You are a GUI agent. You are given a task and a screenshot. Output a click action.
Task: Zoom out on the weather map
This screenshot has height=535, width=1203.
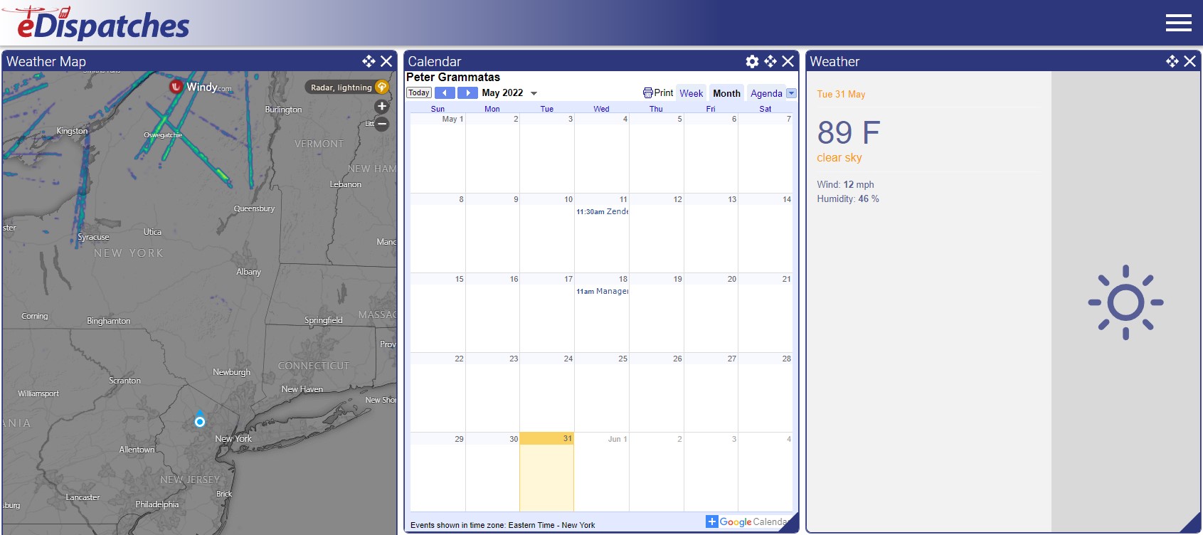pos(382,124)
